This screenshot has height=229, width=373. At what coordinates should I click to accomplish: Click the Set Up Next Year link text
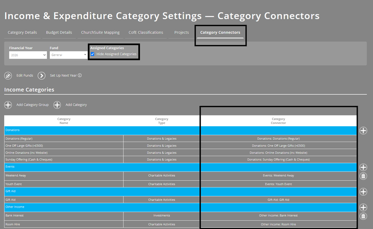tap(63, 75)
